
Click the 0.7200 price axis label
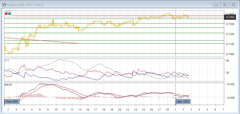point(230,34)
